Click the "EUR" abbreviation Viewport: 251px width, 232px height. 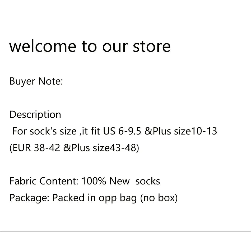click(21, 148)
